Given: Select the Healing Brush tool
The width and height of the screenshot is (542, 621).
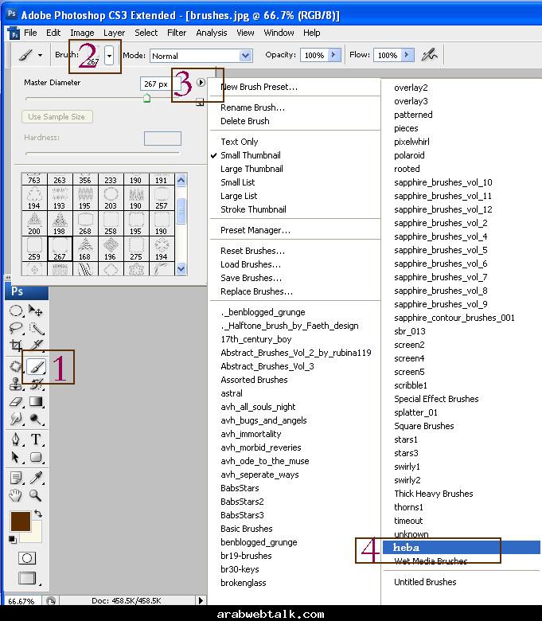Looking at the screenshot, I should (x=16, y=367).
